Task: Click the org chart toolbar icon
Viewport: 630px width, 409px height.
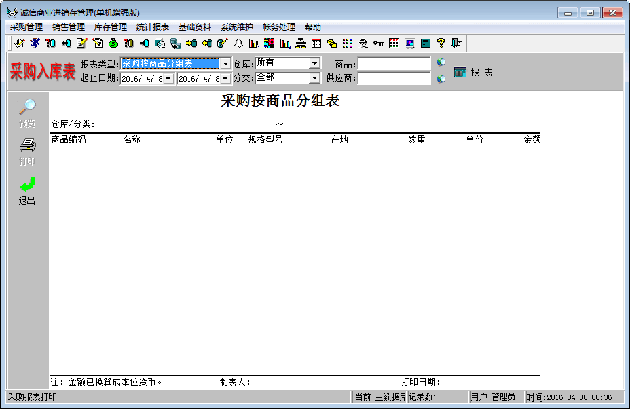Action: click(x=300, y=43)
